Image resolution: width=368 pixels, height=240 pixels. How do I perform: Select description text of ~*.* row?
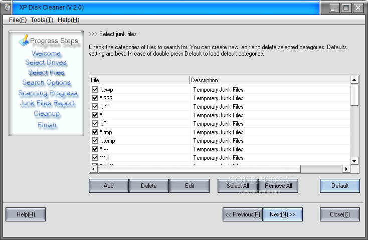218,158
